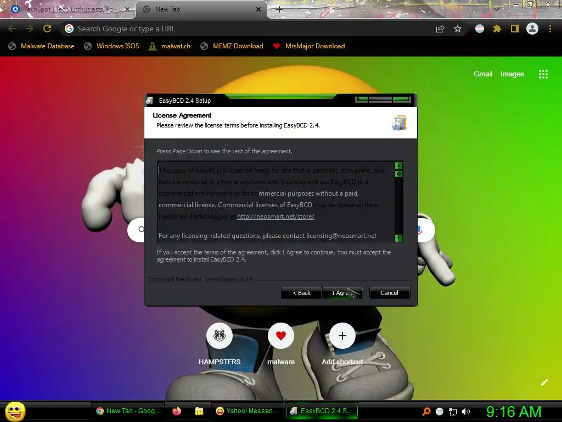Click the Add shortcut plus icon
This screenshot has width=562, height=422.
pos(342,336)
